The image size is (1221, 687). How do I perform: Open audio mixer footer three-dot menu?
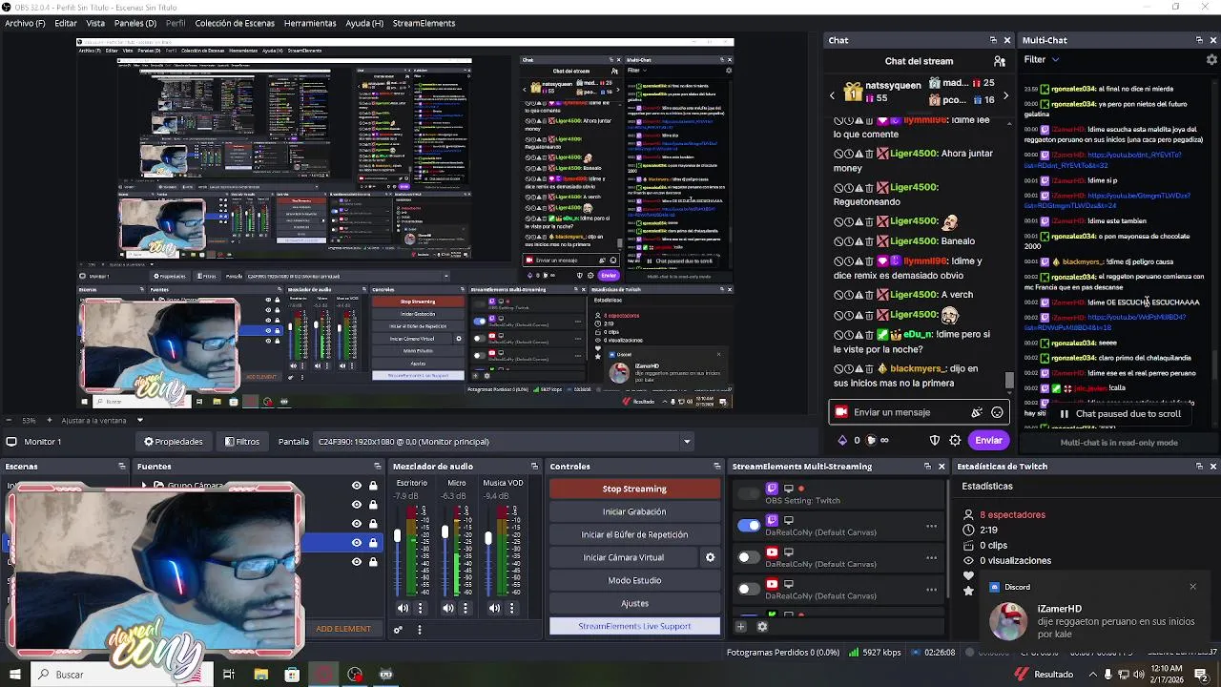coord(419,629)
